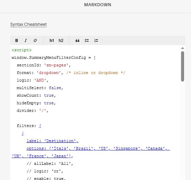
Task: Click the editor scrollbar thumb
Action: [x=182, y=66]
